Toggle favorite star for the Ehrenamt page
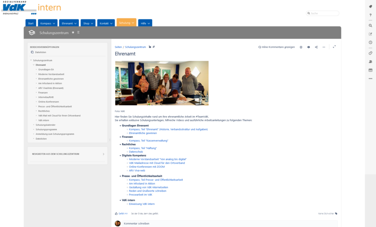 pyautogui.click(x=301, y=47)
